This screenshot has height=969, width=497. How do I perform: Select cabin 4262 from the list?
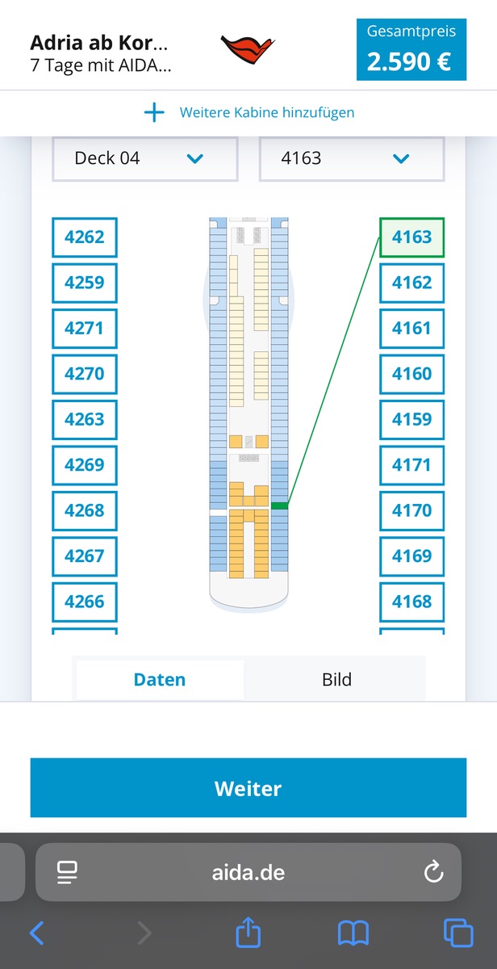[85, 237]
